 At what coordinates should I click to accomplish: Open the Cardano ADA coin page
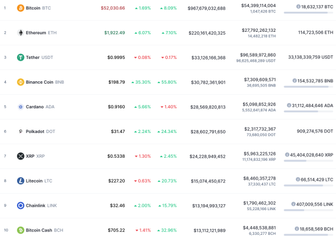pos(40,107)
